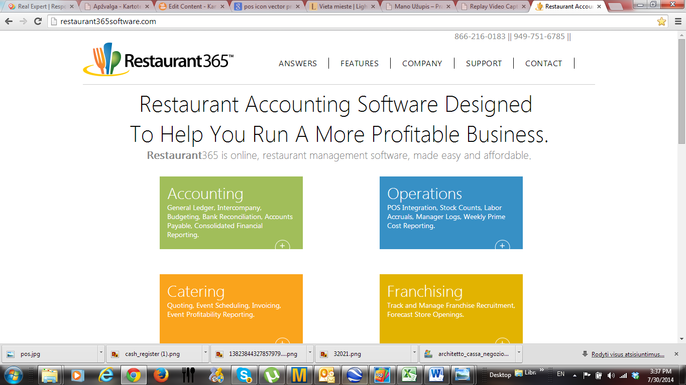The width and height of the screenshot is (686, 385).
Task: Open downloaded file 32021.png
Action: (x=363, y=354)
